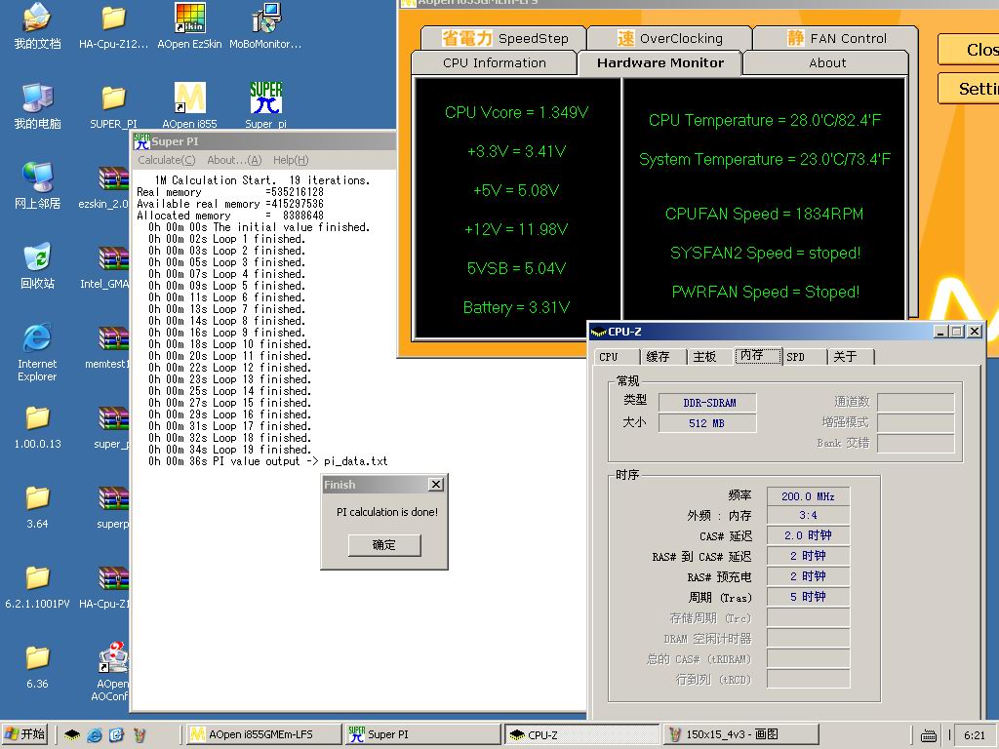The image size is (999, 749).
Task: Click the "CPUFAN Speed = 1834RPM" reading
Action: [x=765, y=214]
